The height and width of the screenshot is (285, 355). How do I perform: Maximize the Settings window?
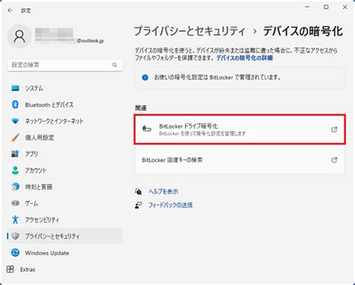tap(326, 7)
